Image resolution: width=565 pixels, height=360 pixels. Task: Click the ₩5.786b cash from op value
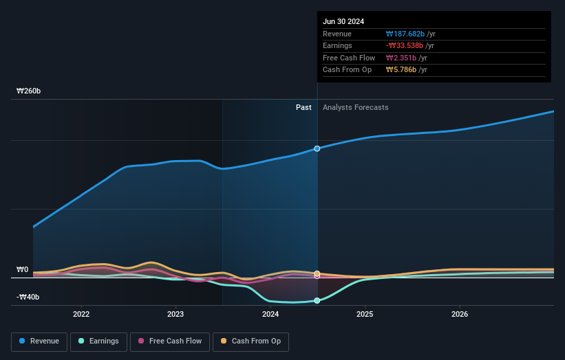tap(401, 70)
